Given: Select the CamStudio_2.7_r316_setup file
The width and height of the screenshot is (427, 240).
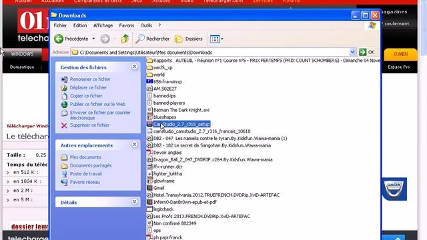Looking at the screenshot, I should click(x=178, y=124).
